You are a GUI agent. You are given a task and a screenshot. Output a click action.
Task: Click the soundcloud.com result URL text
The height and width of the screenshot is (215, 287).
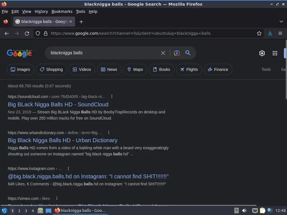(x=56, y=97)
